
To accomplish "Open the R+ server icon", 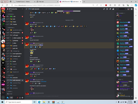I will click(3, 63).
